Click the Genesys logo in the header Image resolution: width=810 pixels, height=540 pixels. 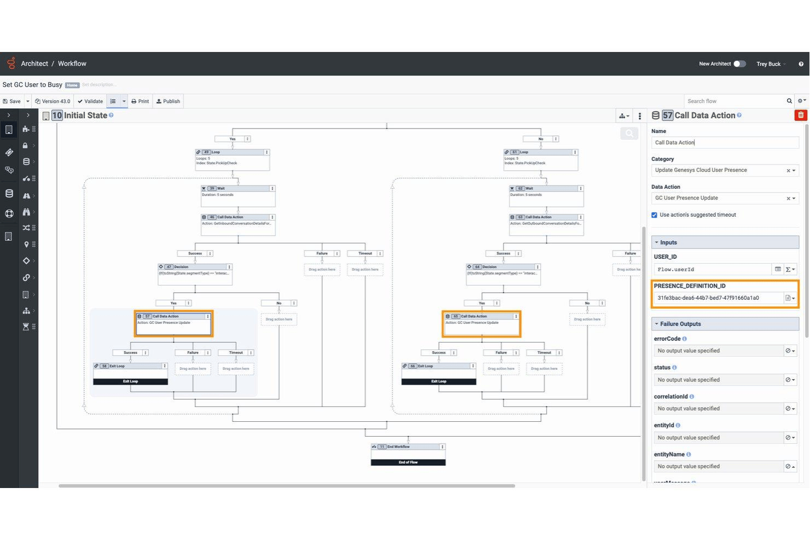tap(11, 63)
